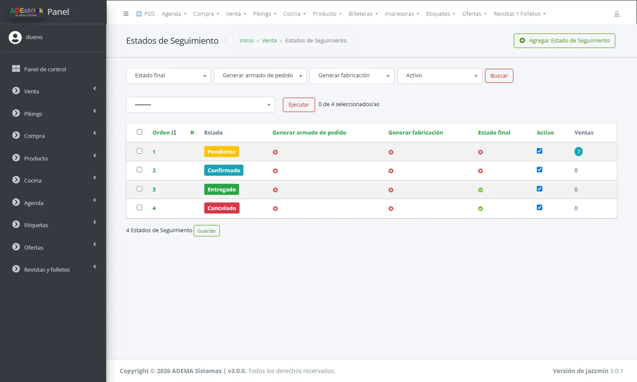
Task: Click the green Estado final check for Entregado
Action: click(480, 190)
